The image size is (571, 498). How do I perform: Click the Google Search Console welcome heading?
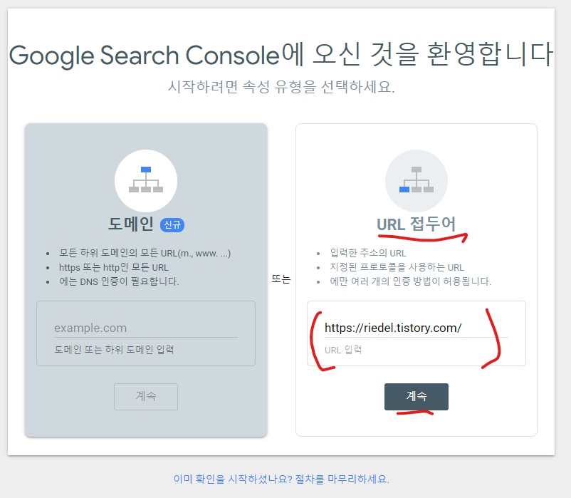point(281,55)
